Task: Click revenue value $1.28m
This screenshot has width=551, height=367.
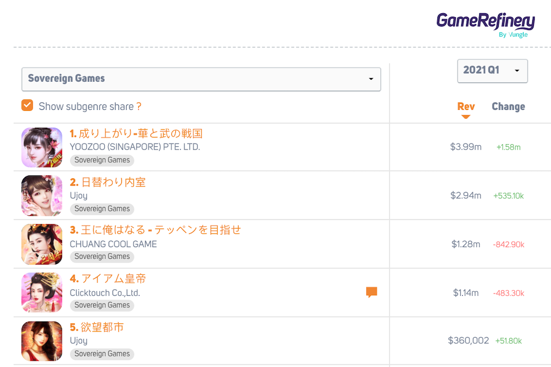Action: coord(466,244)
